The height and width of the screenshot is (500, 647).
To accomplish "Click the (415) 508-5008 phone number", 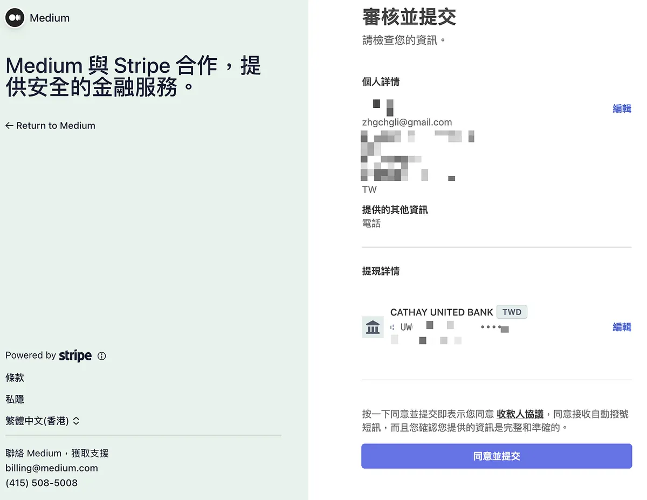I will coord(42,483).
